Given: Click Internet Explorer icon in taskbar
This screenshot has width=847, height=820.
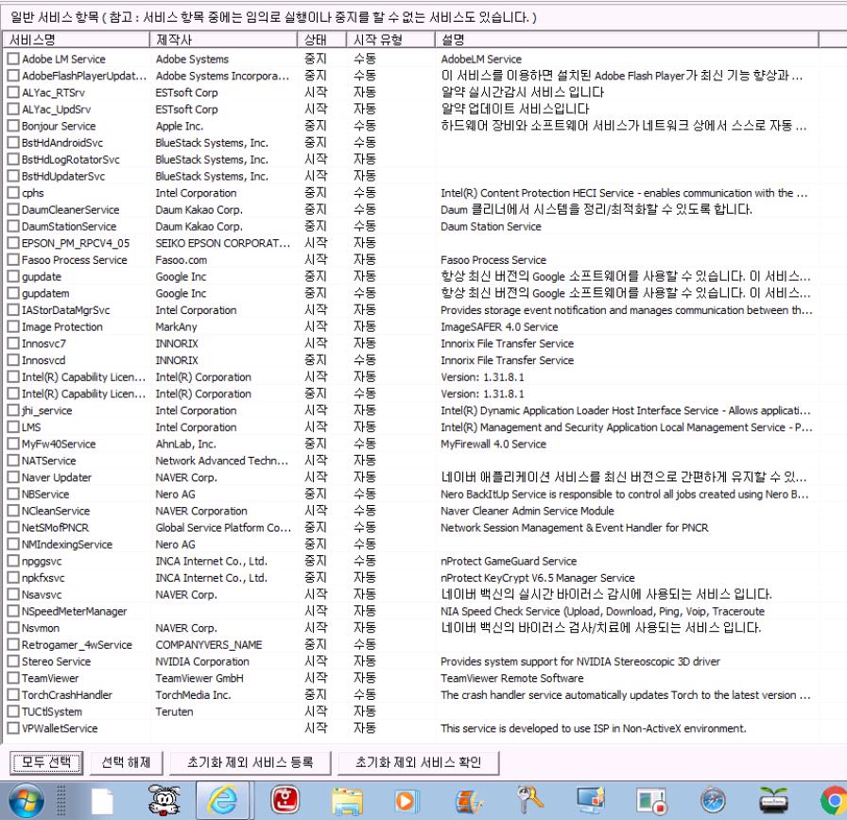Looking at the screenshot, I should [x=221, y=798].
